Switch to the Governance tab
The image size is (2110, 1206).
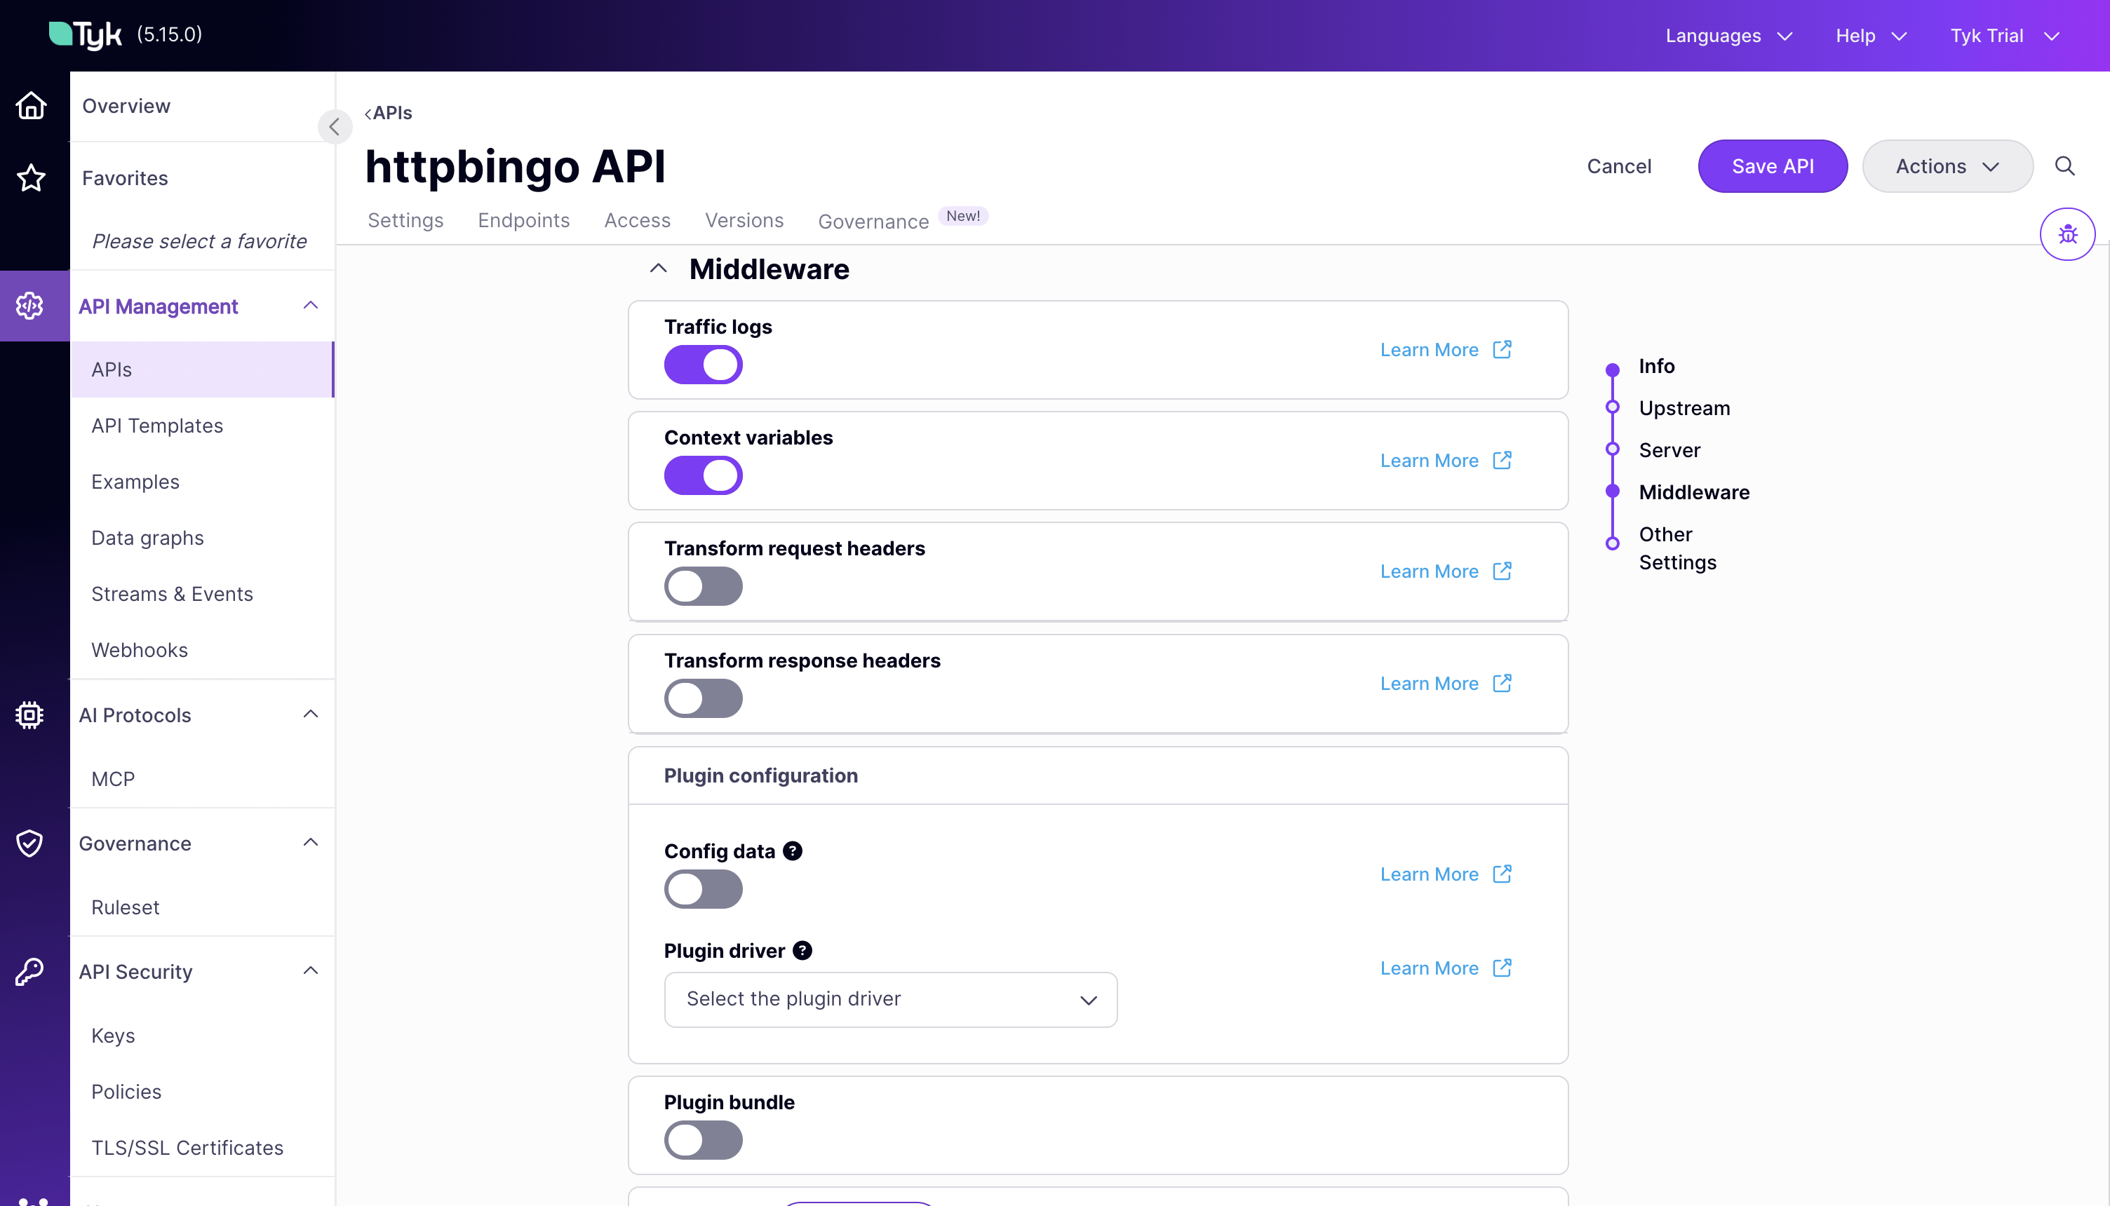(x=873, y=221)
